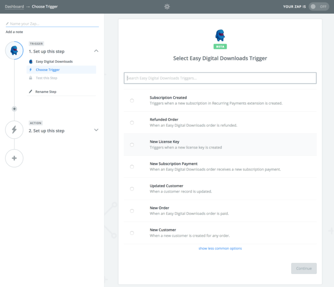This screenshot has height=287, width=334.
Task: Expand action step with down chevron
Action: tap(96, 130)
